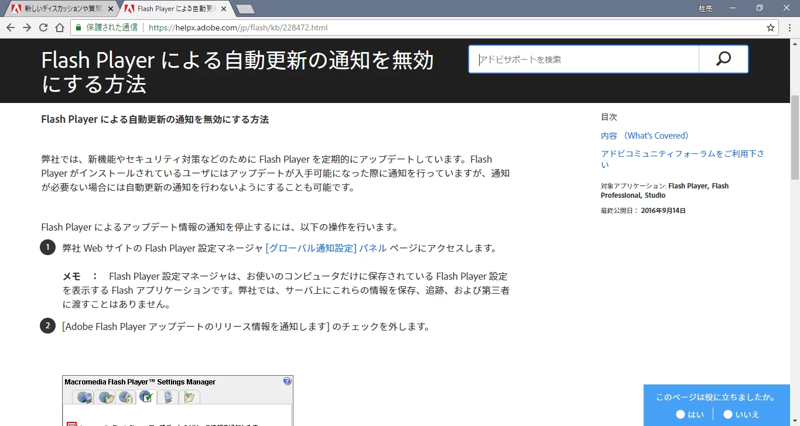Select the いいえ radio button

tap(728, 414)
